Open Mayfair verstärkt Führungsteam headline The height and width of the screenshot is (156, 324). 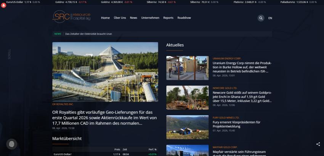pos(239,153)
